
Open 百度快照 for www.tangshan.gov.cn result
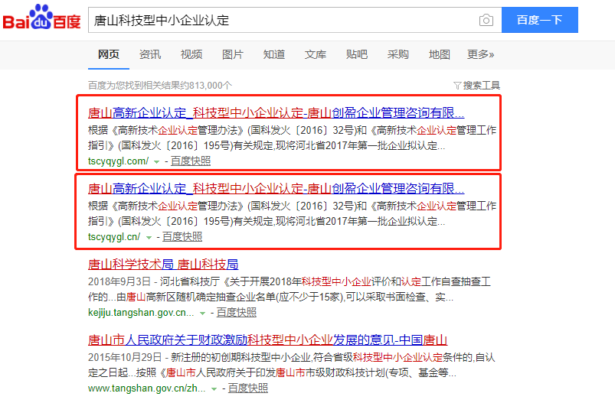[x=248, y=388]
